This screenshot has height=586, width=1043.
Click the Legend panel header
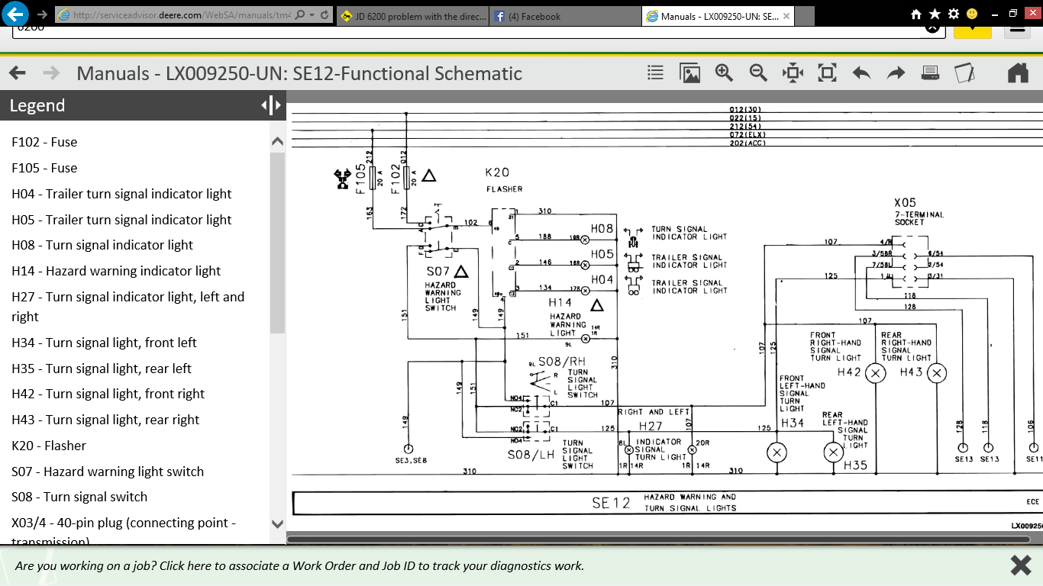[143, 105]
